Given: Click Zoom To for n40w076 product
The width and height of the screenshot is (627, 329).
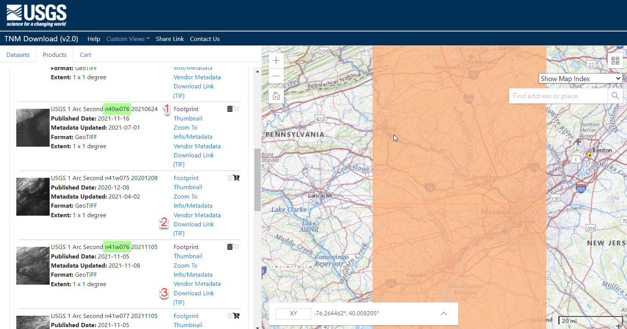Looking at the screenshot, I should click(185, 128).
